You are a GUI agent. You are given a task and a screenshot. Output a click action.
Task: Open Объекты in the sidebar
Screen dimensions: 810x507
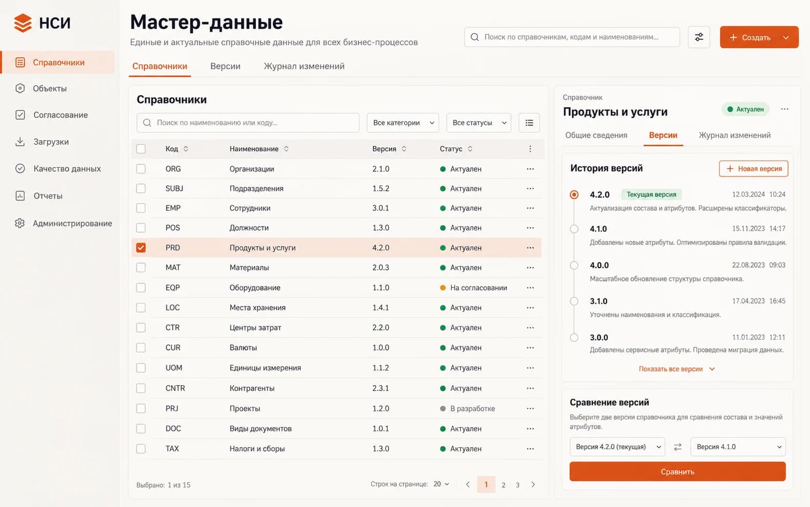[x=50, y=89]
